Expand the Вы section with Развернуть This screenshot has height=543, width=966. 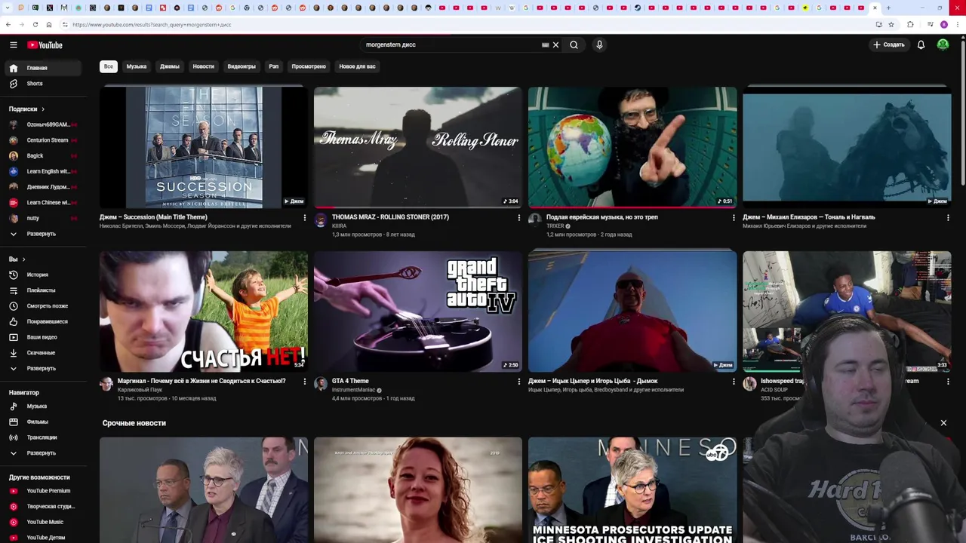tap(43, 368)
